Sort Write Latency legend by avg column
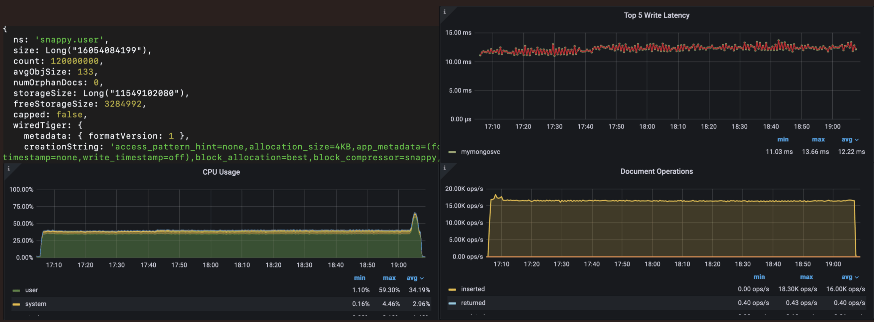Image resolution: width=874 pixels, height=322 pixels. pyautogui.click(x=847, y=140)
